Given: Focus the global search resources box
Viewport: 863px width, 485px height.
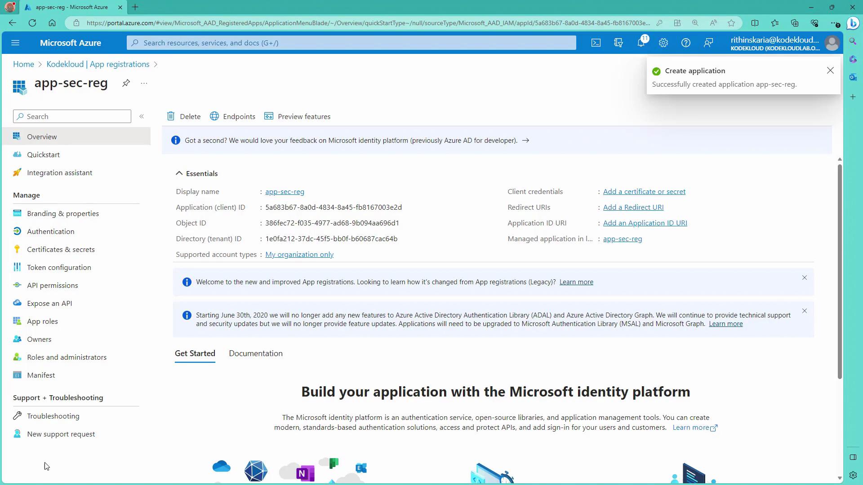Looking at the screenshot, I should [351, 43].
